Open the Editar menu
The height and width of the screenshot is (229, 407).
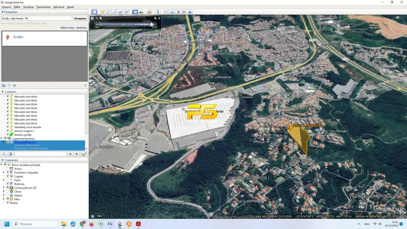pyautogui.click(x=17, y=7)
